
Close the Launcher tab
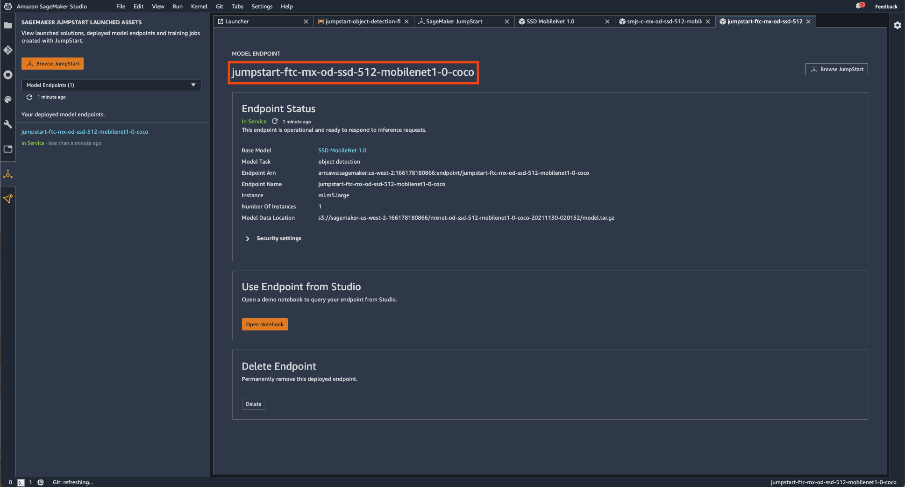pos(306,21)
